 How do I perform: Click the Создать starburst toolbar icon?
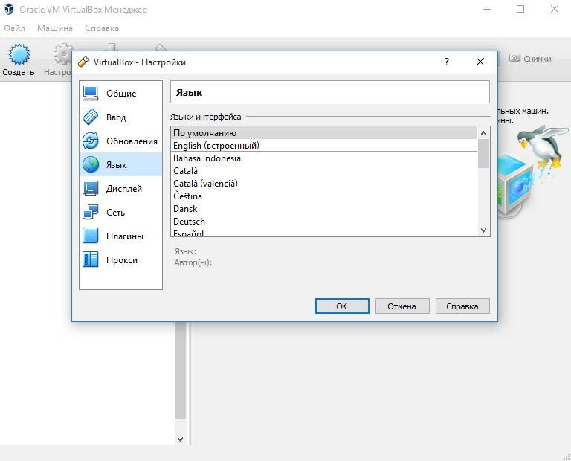pos(19,54)
